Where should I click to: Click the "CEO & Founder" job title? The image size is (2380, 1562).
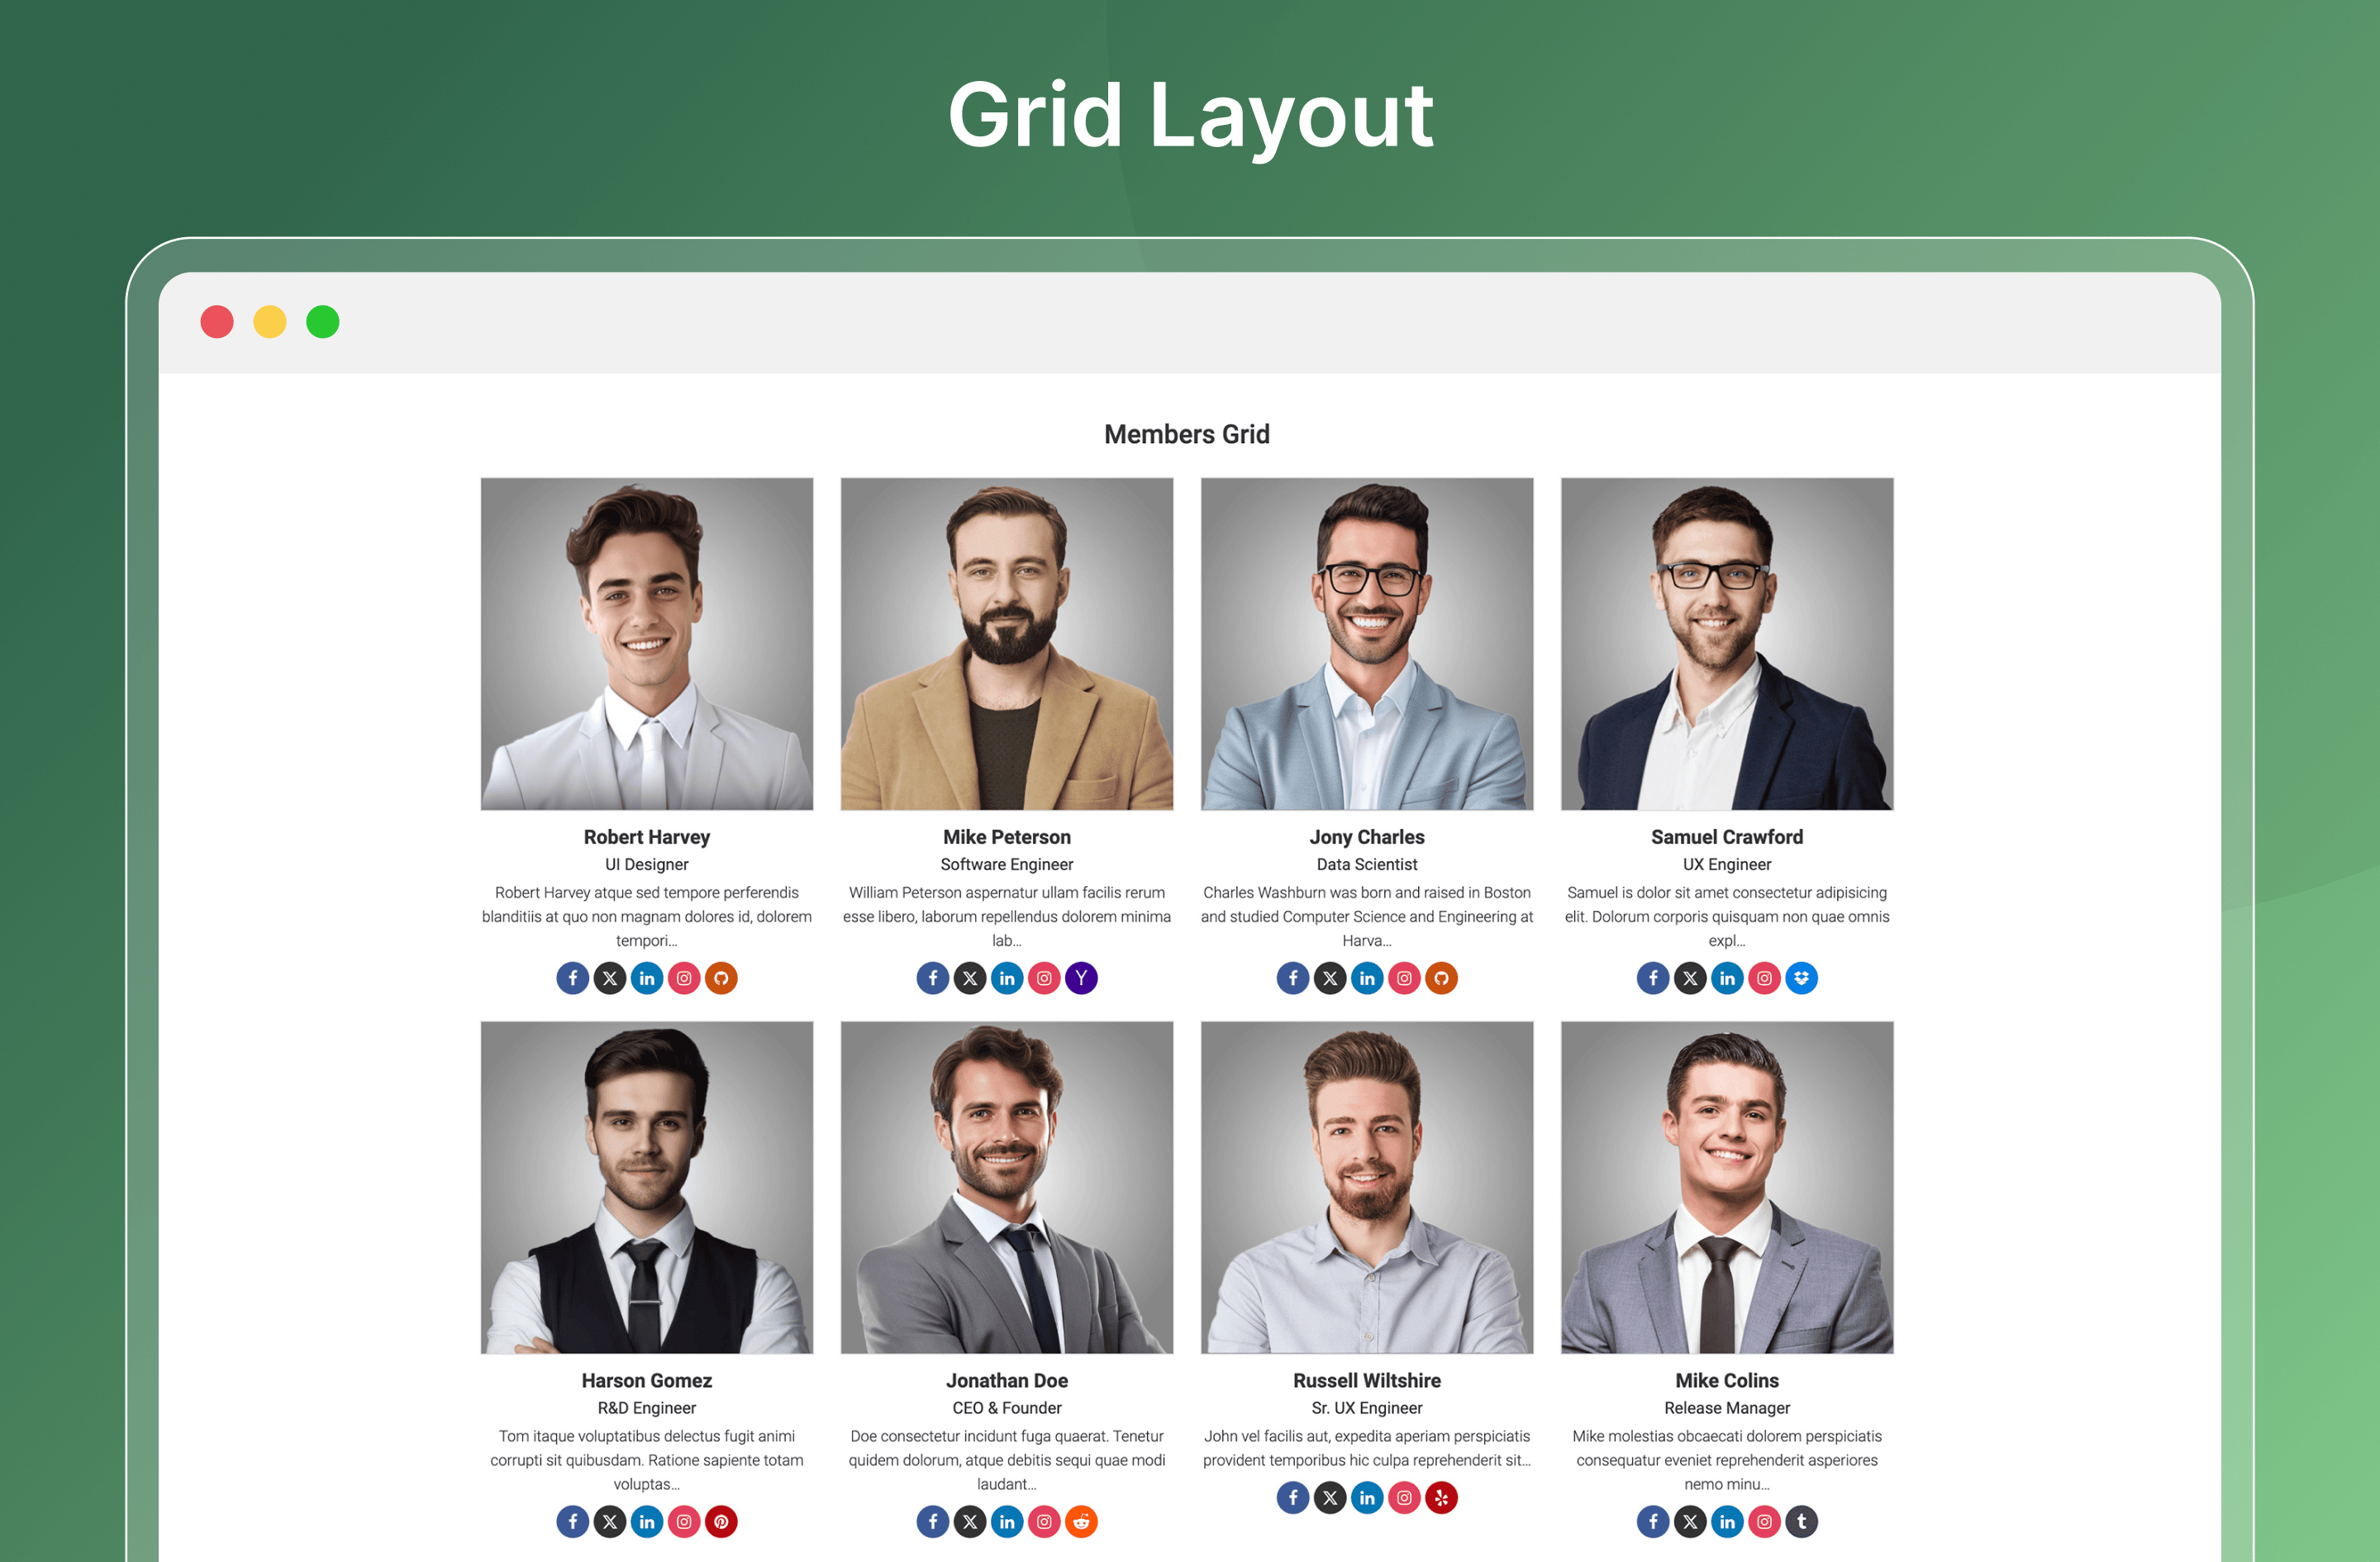1007,1408
